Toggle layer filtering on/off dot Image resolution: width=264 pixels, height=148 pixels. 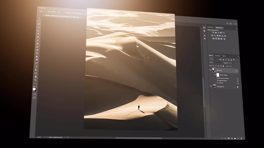(234, 60)
